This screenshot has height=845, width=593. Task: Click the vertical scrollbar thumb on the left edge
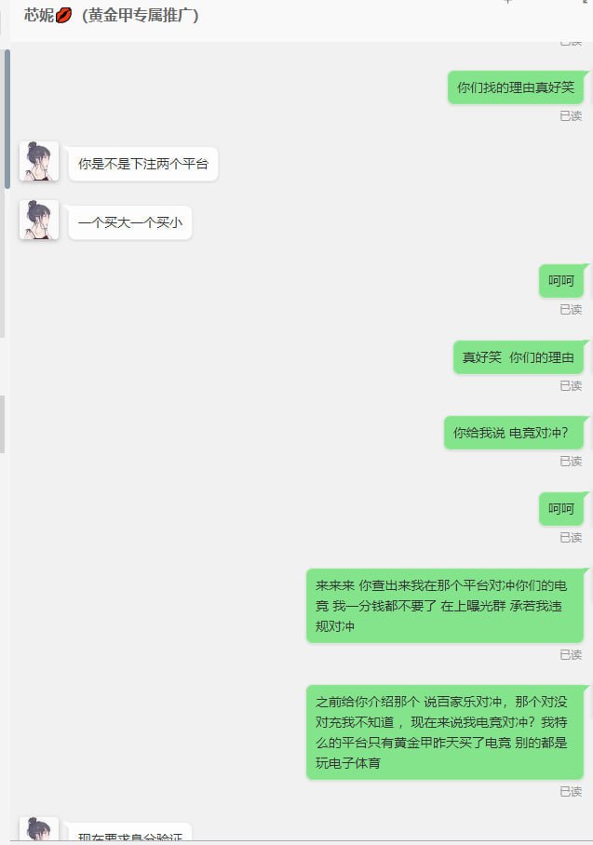point(7,119)
